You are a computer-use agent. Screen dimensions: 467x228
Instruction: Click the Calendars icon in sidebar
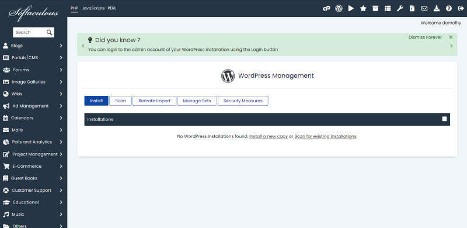5,118
